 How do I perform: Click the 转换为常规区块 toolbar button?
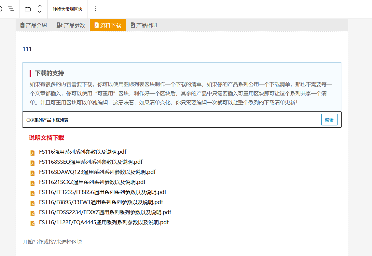click(67, 9)
